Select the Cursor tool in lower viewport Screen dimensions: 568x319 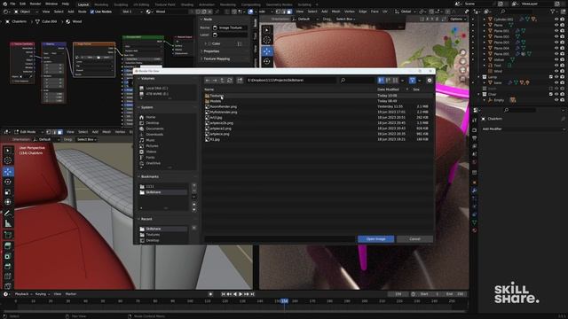tap(8, 160)
